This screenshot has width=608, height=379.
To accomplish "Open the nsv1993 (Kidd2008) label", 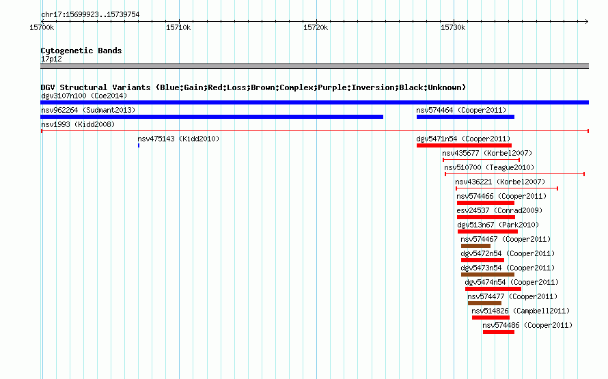I will click(78, 124).
